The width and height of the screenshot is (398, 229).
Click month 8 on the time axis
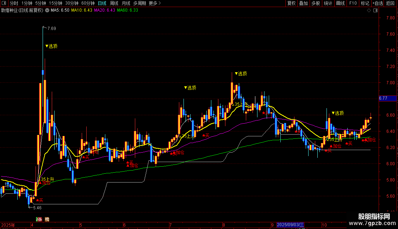tap(224, 225)
